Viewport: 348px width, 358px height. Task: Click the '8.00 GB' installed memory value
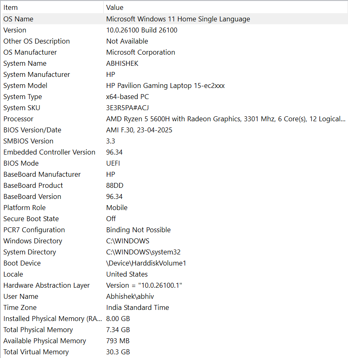click(x=118, y=319)
